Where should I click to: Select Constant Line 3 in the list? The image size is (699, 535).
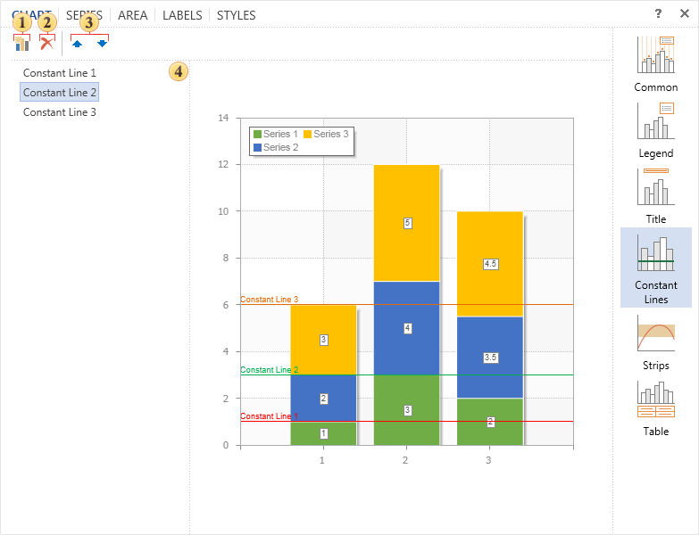coord(60,112)
